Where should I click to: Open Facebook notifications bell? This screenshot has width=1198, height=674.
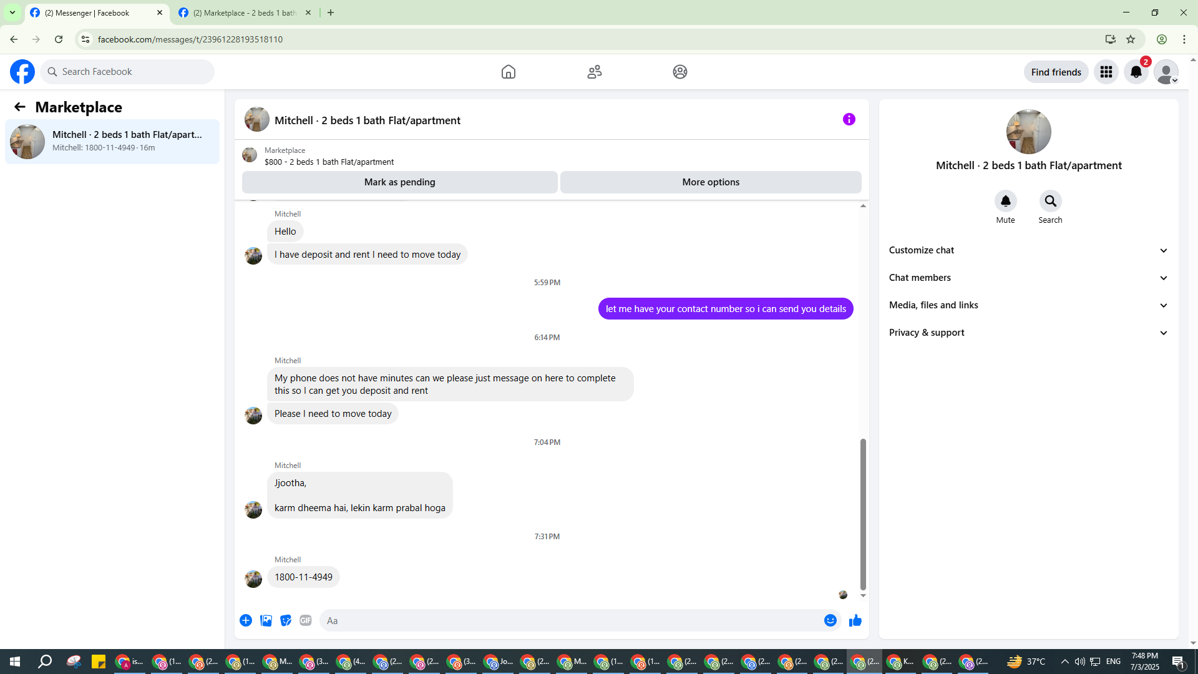click(x=1136, y=72)
